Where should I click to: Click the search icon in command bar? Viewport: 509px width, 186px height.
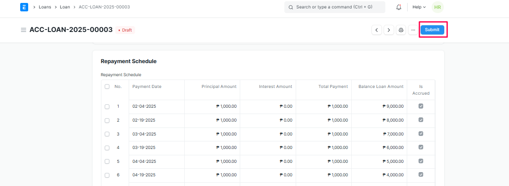(291, 7)
